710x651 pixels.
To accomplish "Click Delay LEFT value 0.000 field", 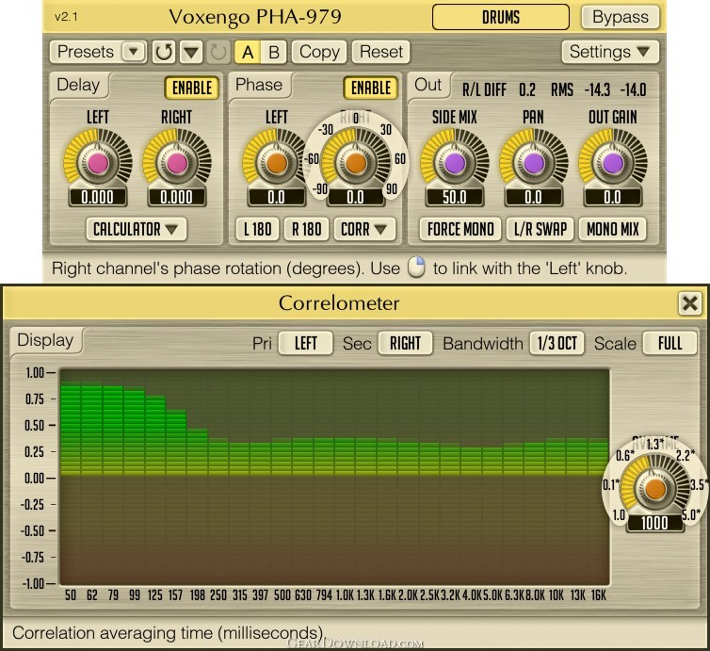I will click(x=98, y=198).
